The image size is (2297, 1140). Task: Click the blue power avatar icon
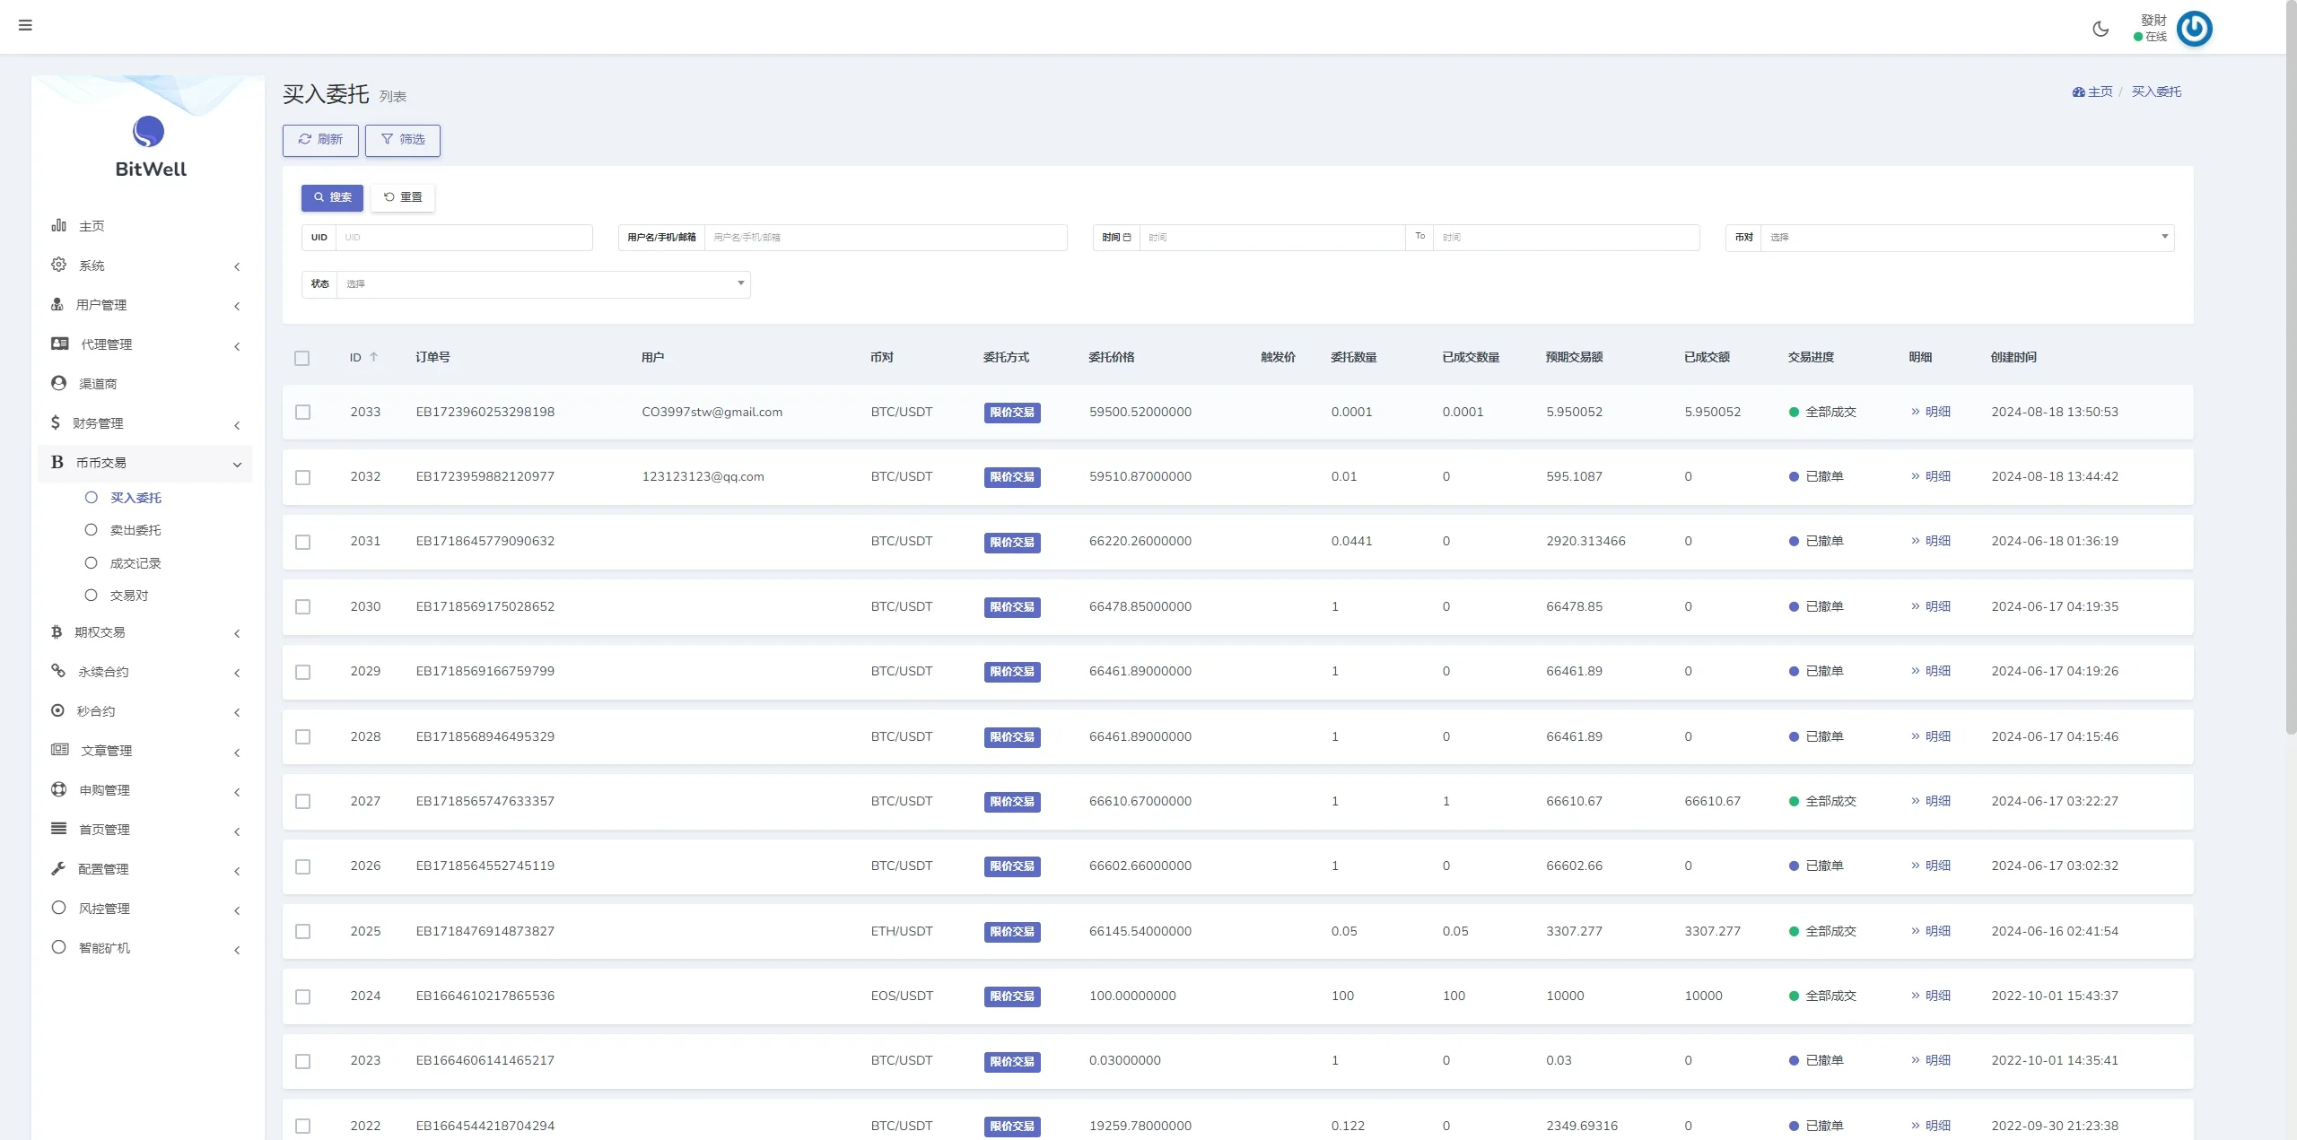pyautogui.click(x=2194, y=29)
